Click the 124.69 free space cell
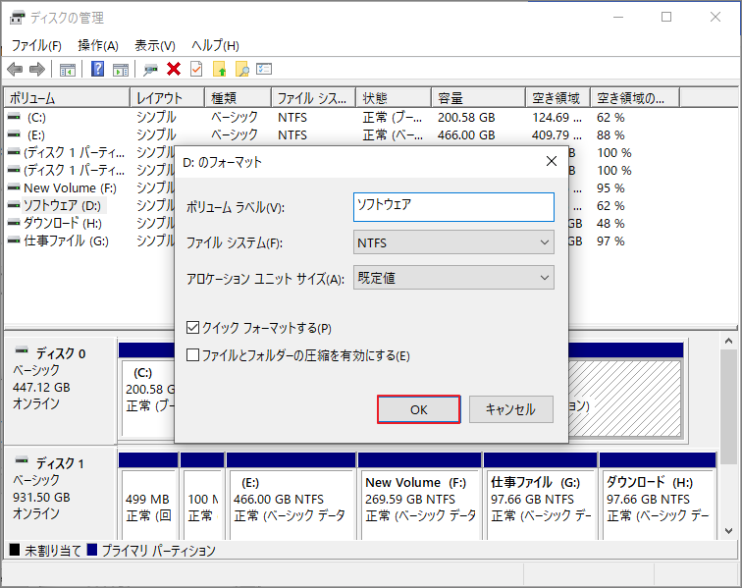The width and height of the screenshot is (742, 588). (556, 117)
